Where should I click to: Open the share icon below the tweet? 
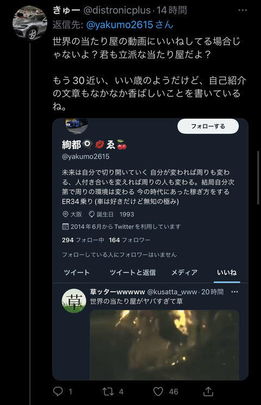pos(208,391)
